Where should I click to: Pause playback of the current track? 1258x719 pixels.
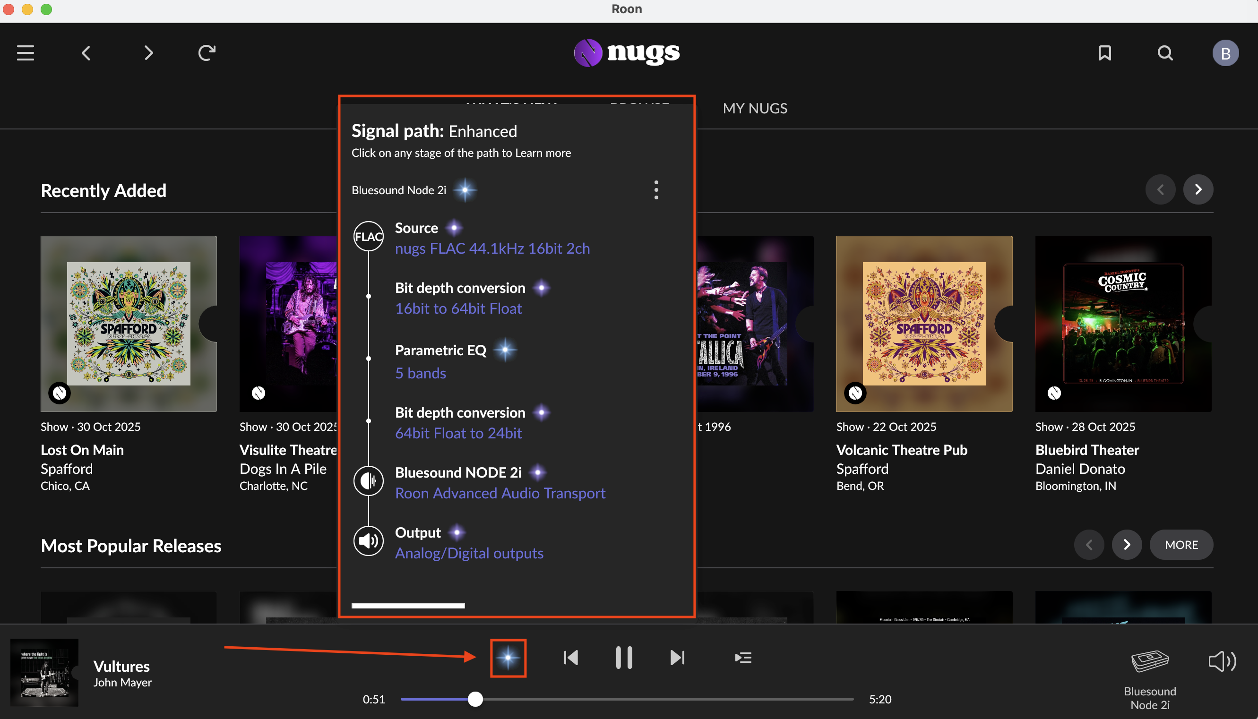pos(624,658)
